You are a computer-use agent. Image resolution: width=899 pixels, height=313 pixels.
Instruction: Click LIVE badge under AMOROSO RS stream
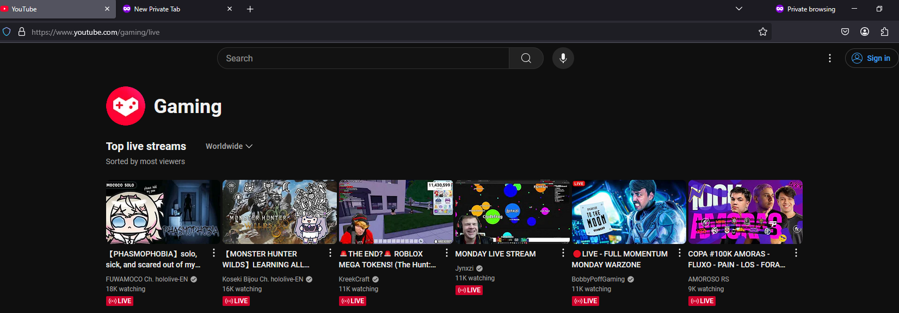pos(702,301)
